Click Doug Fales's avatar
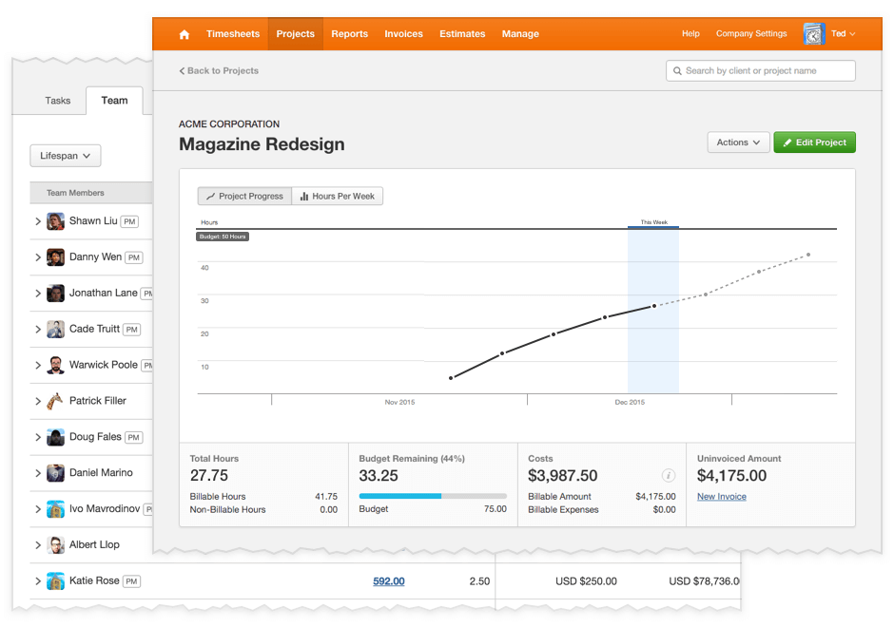Viewport: 894px width, 627px height. pyautogui.click(x=55, y=437)
